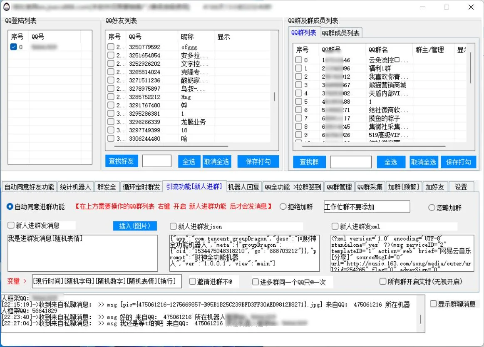Click 全选 under the group list
The height and width of the screenshot is (347, 484).
pyautogui.click(x=391, y=162)
